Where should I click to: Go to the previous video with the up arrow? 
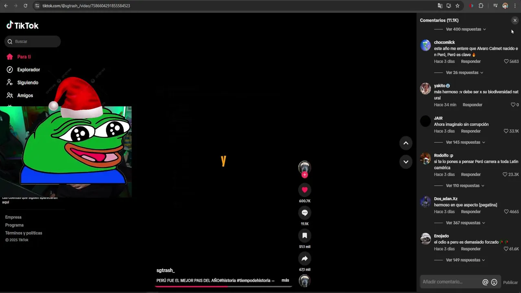[x=406, y=143]
